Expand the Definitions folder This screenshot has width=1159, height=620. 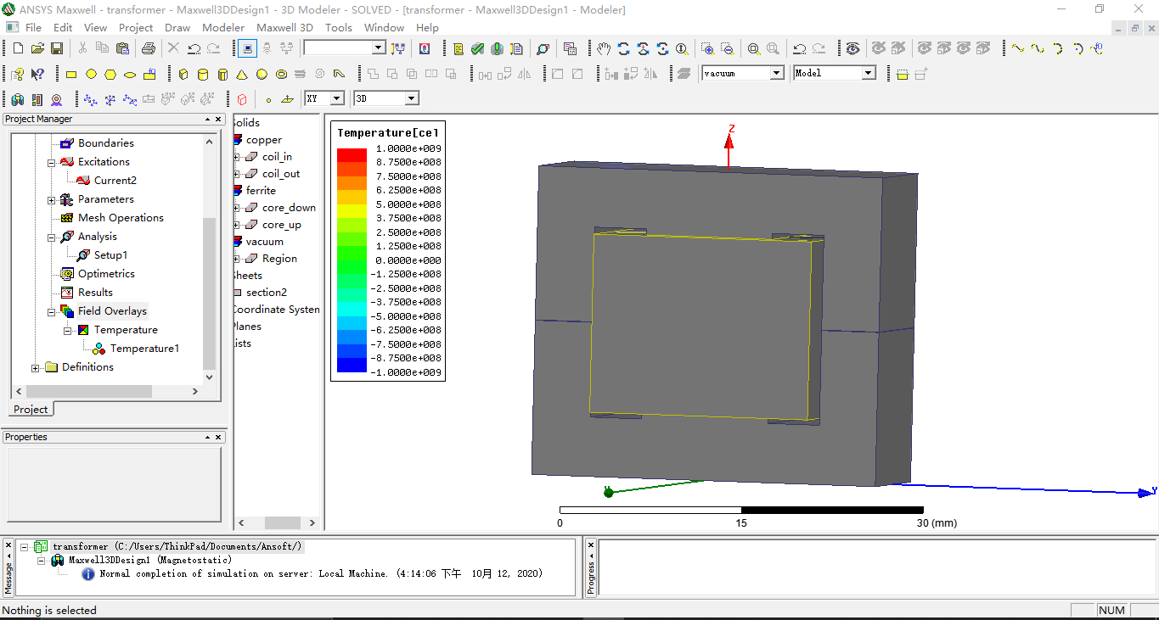point(35,367)
